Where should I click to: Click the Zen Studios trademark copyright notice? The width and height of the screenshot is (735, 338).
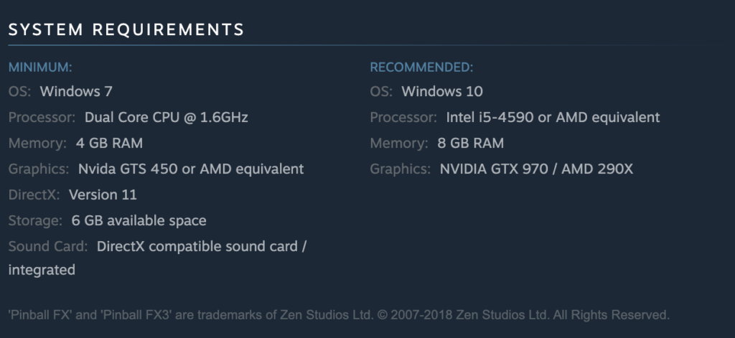[x=339, y=314]
